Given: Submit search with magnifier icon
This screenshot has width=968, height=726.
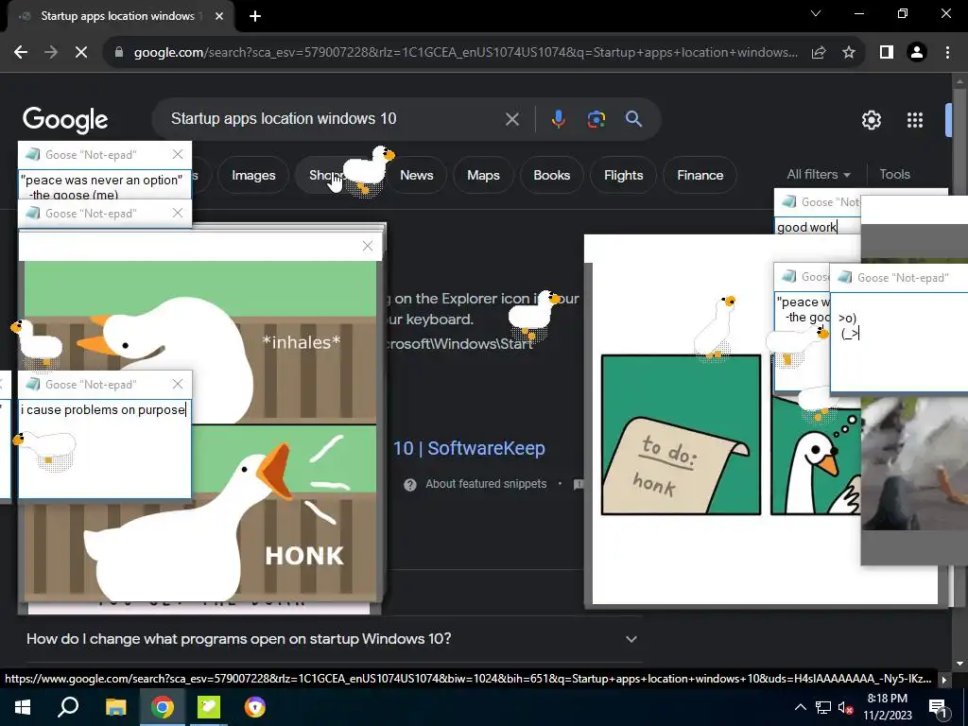Looking at the screenshot, I should click(633, 119).
